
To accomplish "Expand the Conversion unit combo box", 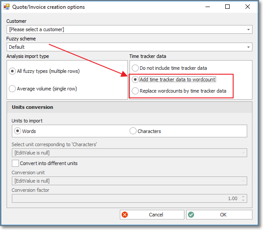I will point(243,181).
